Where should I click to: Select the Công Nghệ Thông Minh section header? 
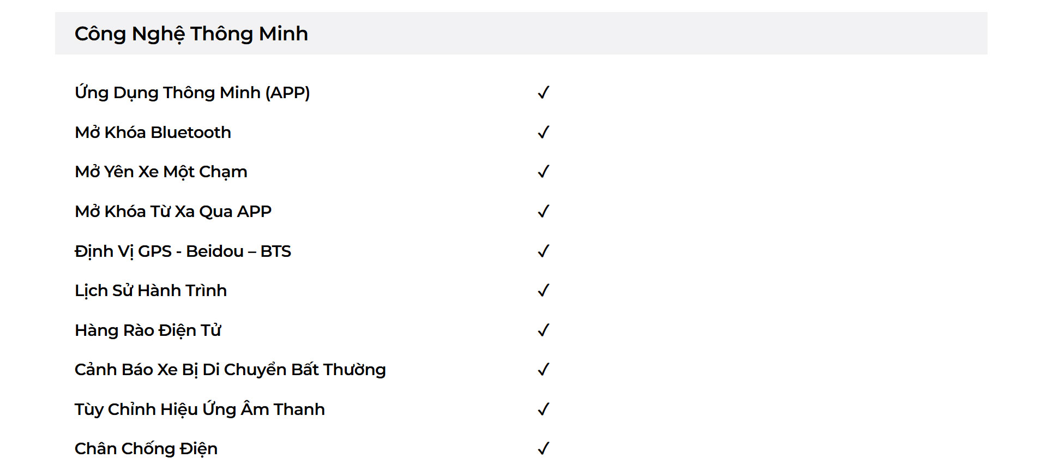521,33
